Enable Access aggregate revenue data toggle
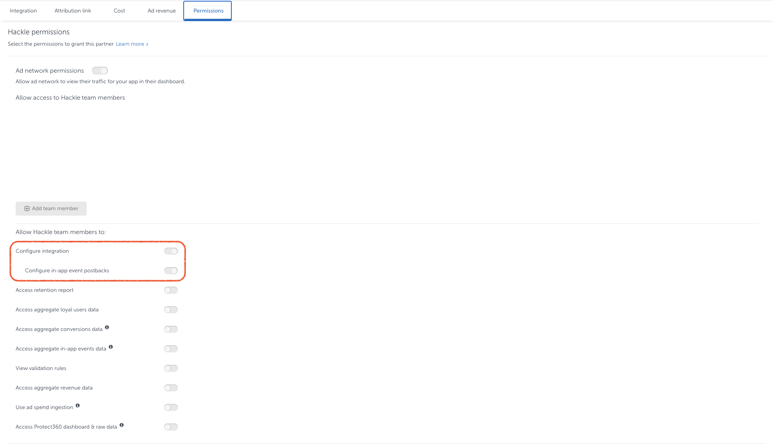 [170, 388]
